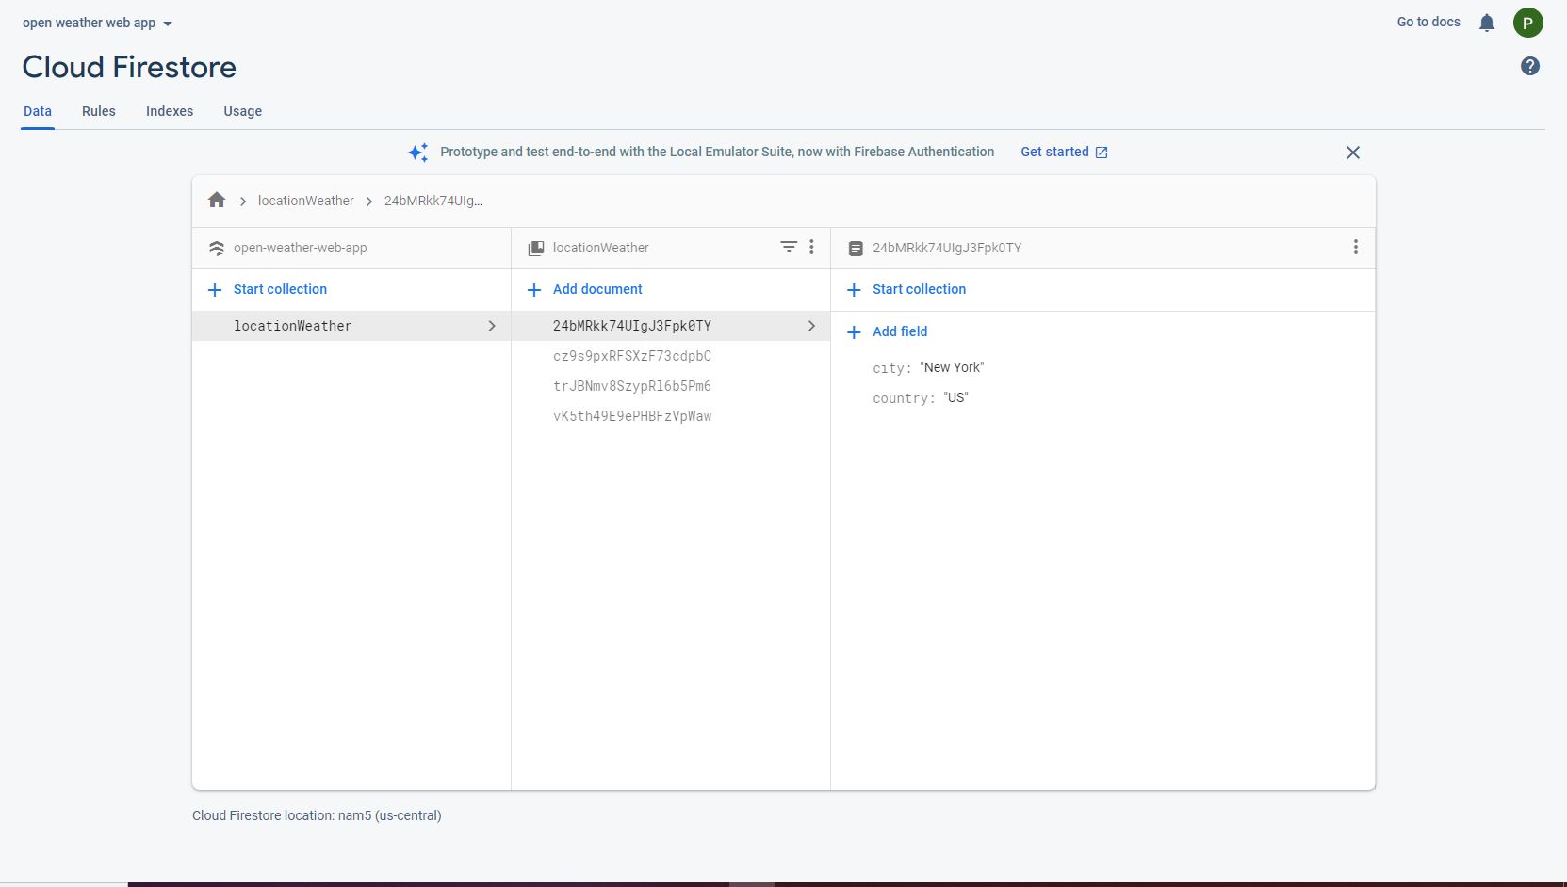The width and height of the screenshot is (1567, 887).
Task: Click the open-weather-web-app database header
Action: tap(301, 248)
